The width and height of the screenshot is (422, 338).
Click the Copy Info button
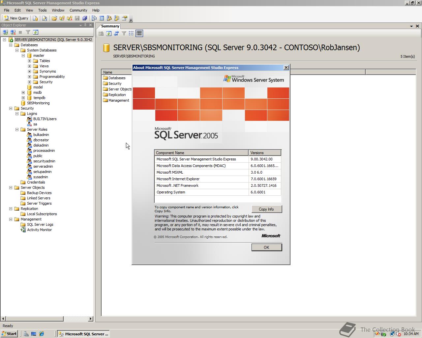coord(266,209)
